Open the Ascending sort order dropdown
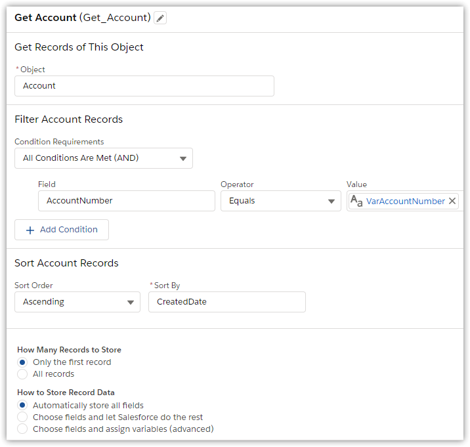This screenshot has height=447, width=470. pyautogui.click(x=77, y=302)
